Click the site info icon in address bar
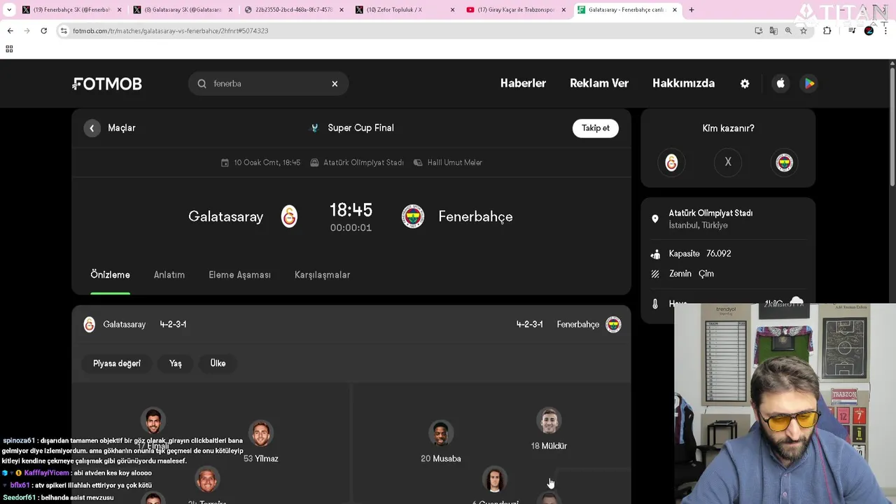 (64, 31)
